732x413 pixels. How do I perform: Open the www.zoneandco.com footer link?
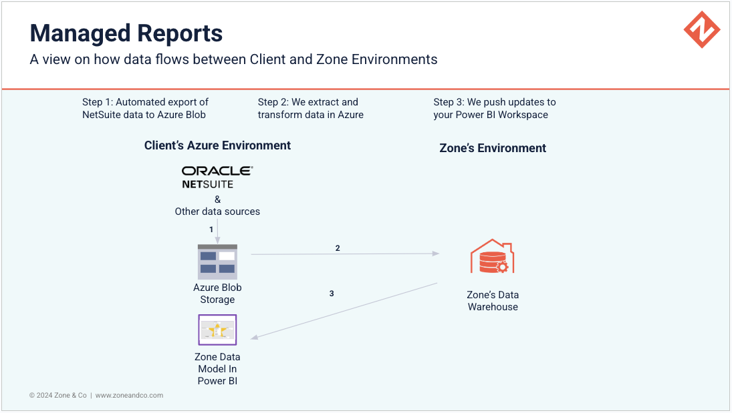[x=129, y=395]
